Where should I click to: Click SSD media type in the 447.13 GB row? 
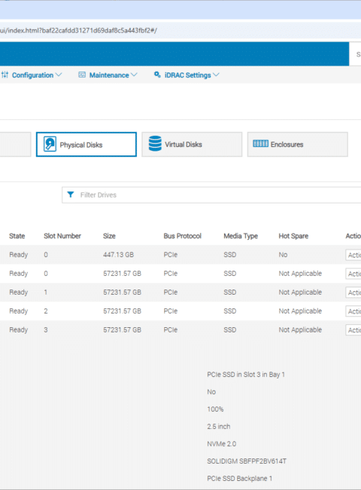pyautogui.click(x=229, y=255)
